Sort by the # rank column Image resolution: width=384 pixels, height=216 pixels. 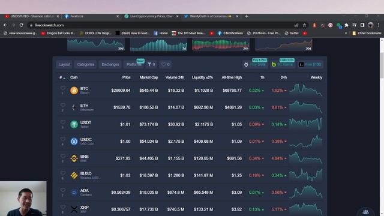click(62, 77)
